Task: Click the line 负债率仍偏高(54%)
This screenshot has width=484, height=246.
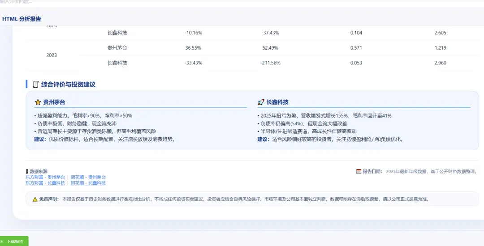Action: click(x=302, y=123)
